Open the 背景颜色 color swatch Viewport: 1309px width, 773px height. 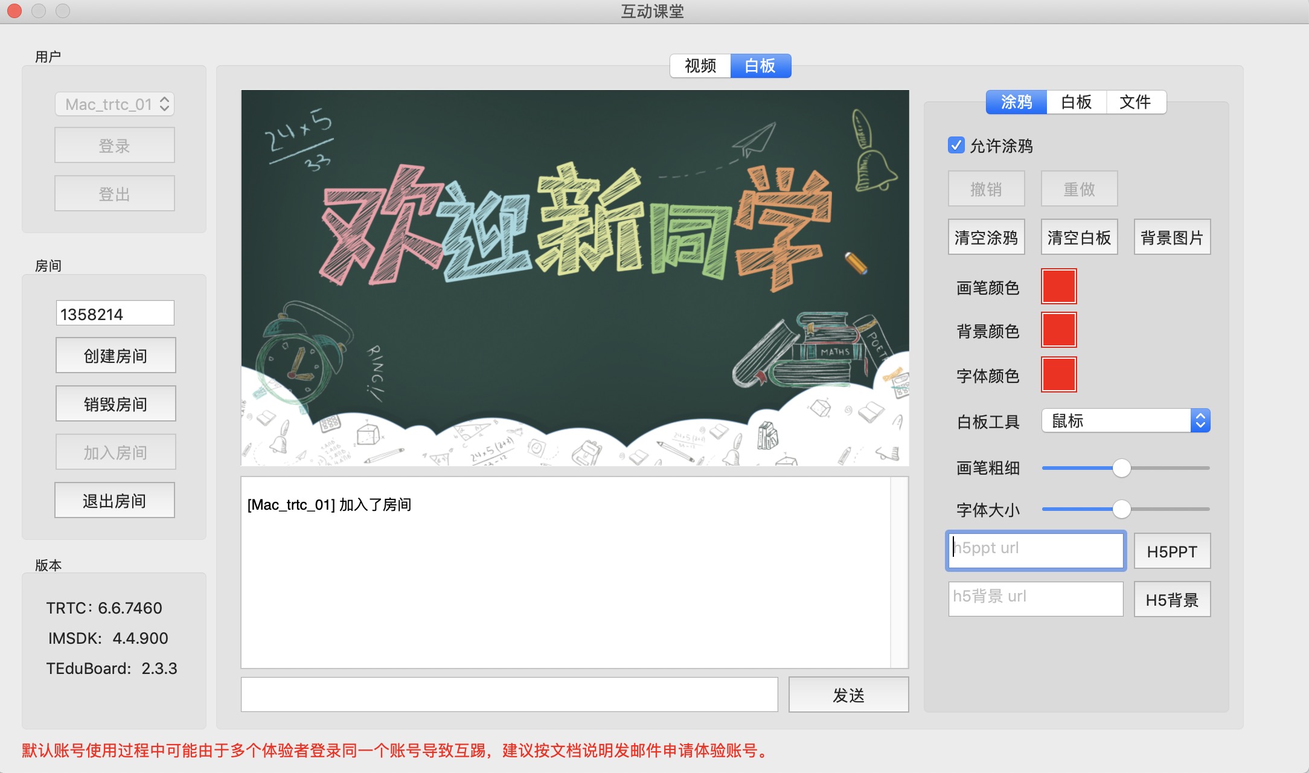click(1058, 330)
